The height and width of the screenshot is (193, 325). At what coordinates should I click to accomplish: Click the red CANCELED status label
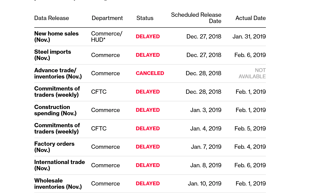point(150,73)
